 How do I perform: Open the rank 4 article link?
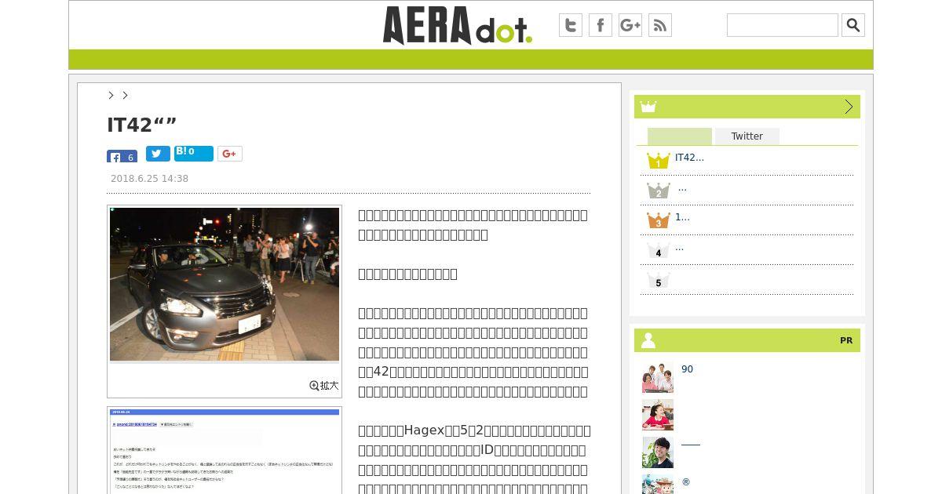point(679,248)
